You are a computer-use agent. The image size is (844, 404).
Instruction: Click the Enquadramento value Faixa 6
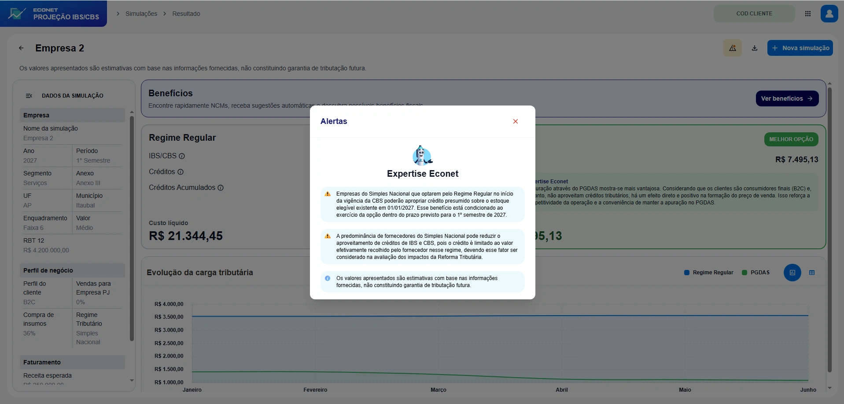coord(33,228)
